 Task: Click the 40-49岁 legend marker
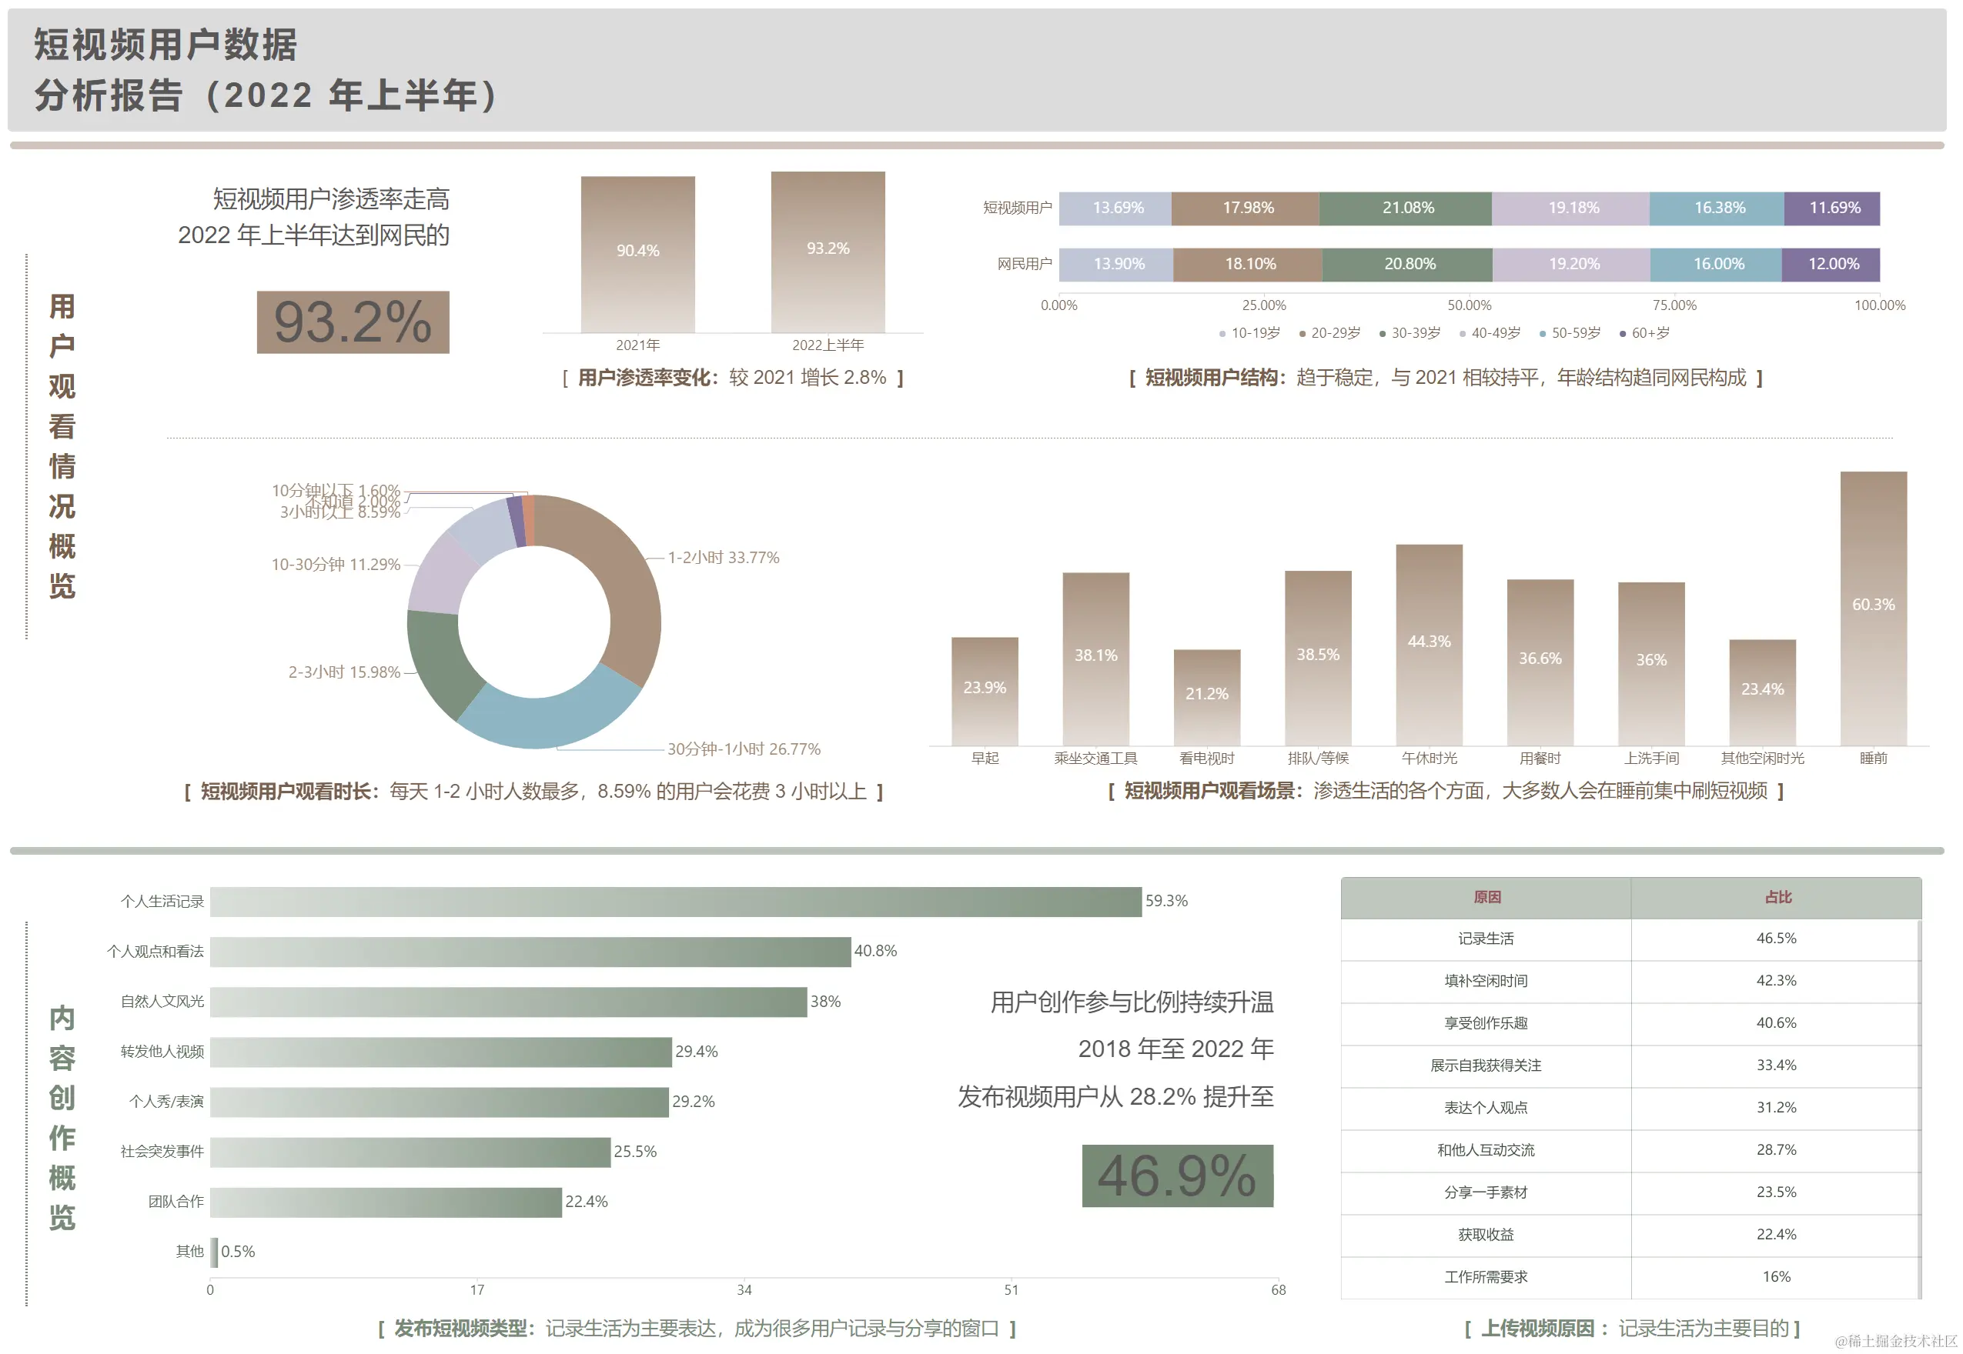pos(1464,332)
